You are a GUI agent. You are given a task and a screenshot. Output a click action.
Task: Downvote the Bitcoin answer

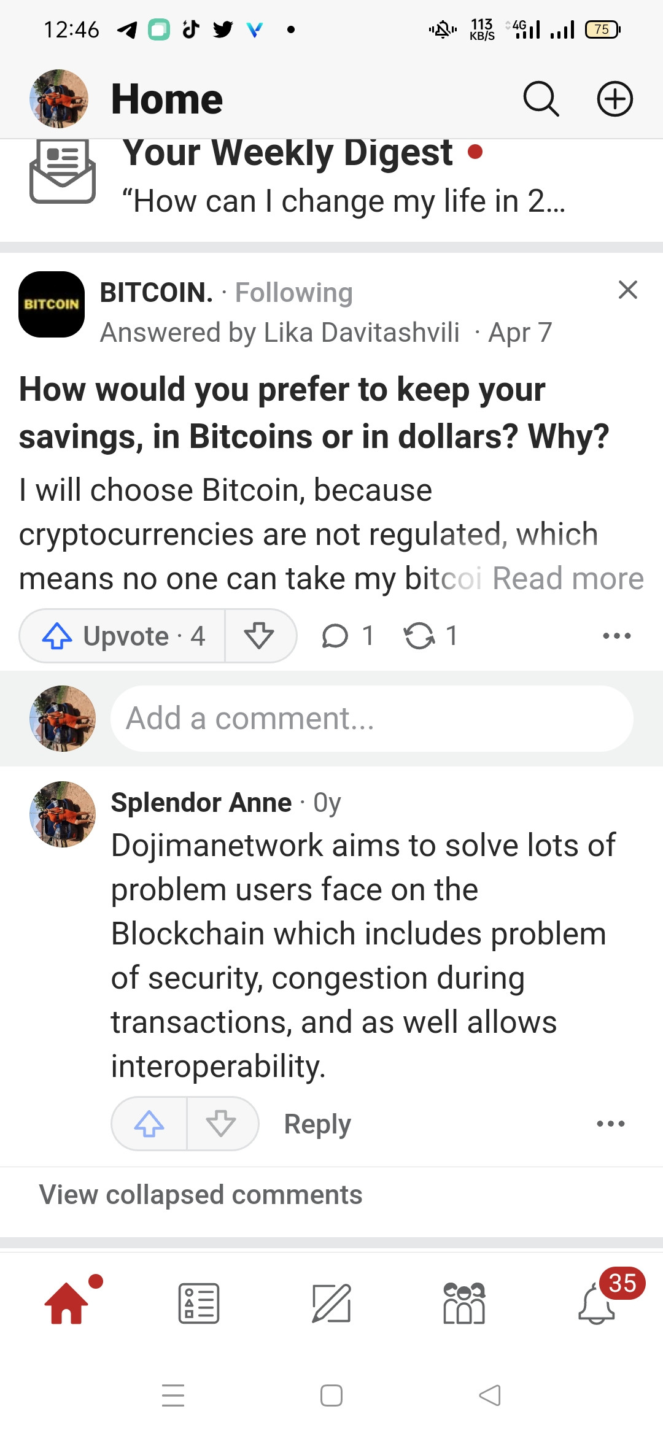[260, 636]
